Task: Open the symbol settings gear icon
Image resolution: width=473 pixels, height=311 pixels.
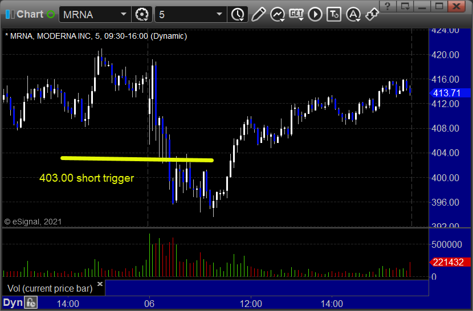Action: (142, 14)
